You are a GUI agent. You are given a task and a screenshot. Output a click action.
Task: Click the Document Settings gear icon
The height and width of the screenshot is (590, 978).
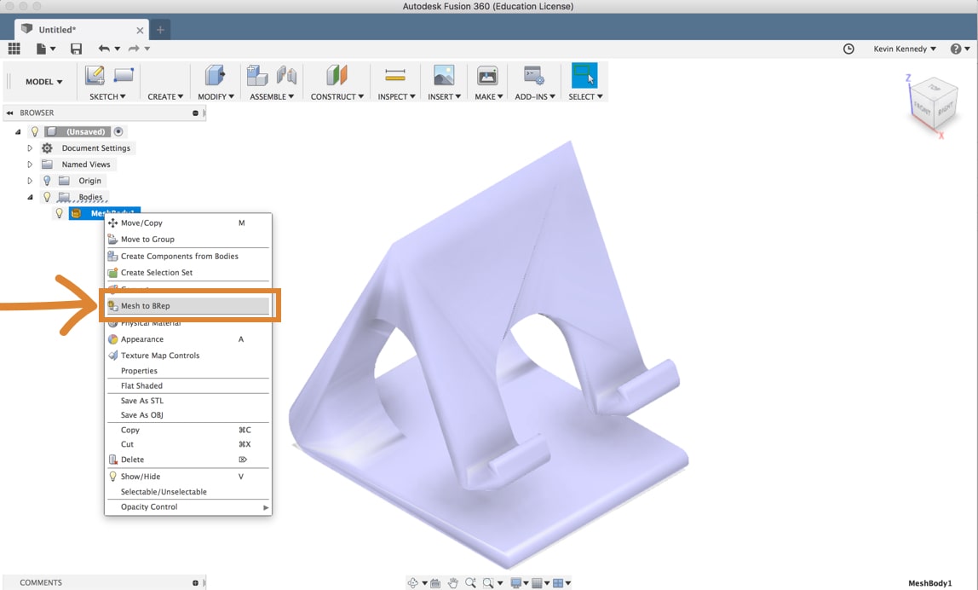coord(47,148)
